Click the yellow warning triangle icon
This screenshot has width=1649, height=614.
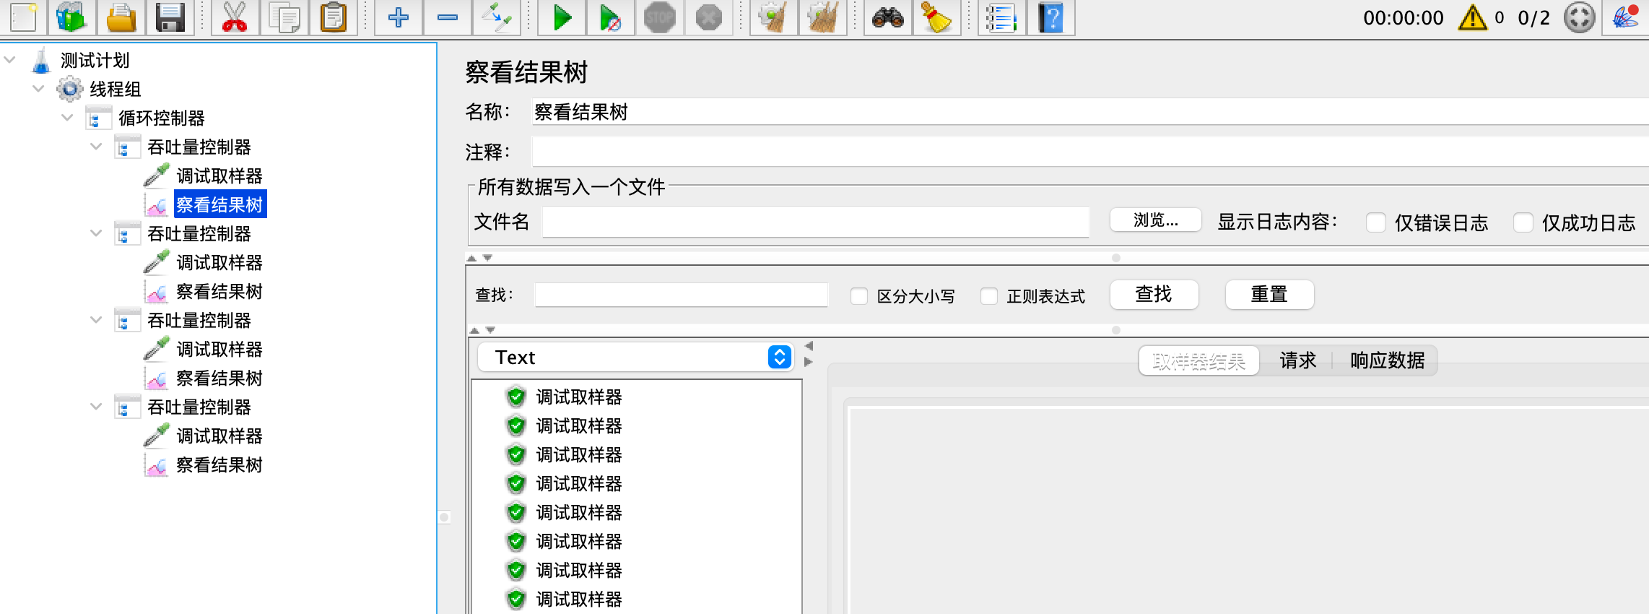pos(1472,17)
